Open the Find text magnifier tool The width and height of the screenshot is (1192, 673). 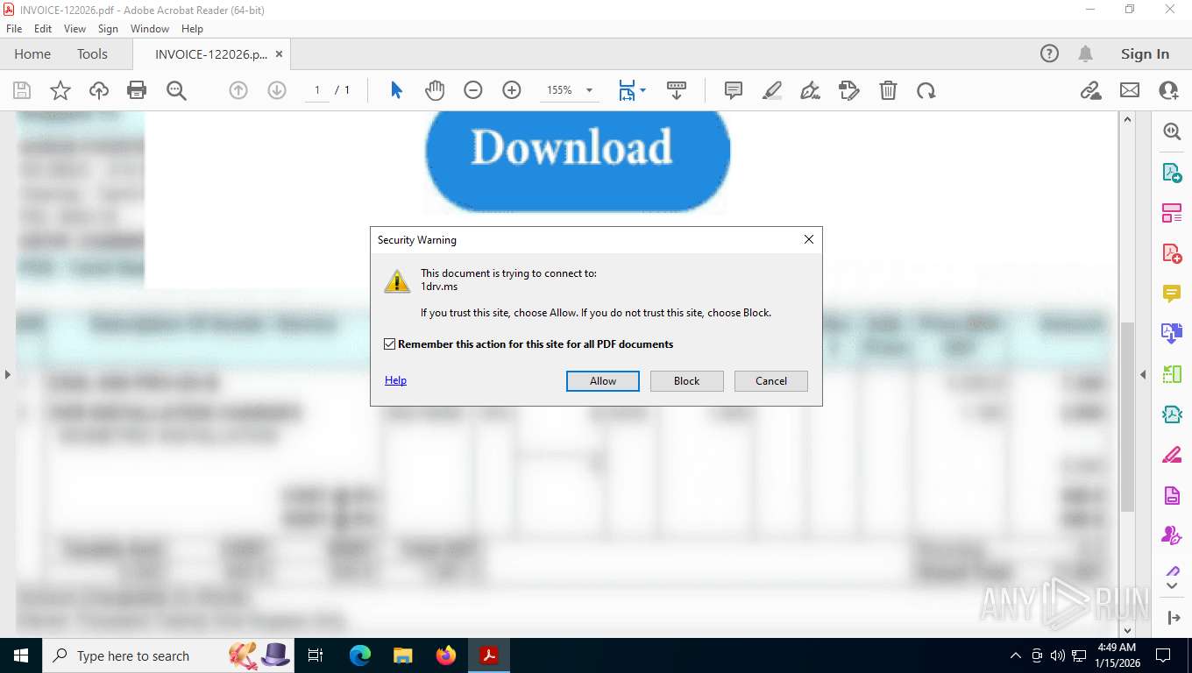click(176, 90)
